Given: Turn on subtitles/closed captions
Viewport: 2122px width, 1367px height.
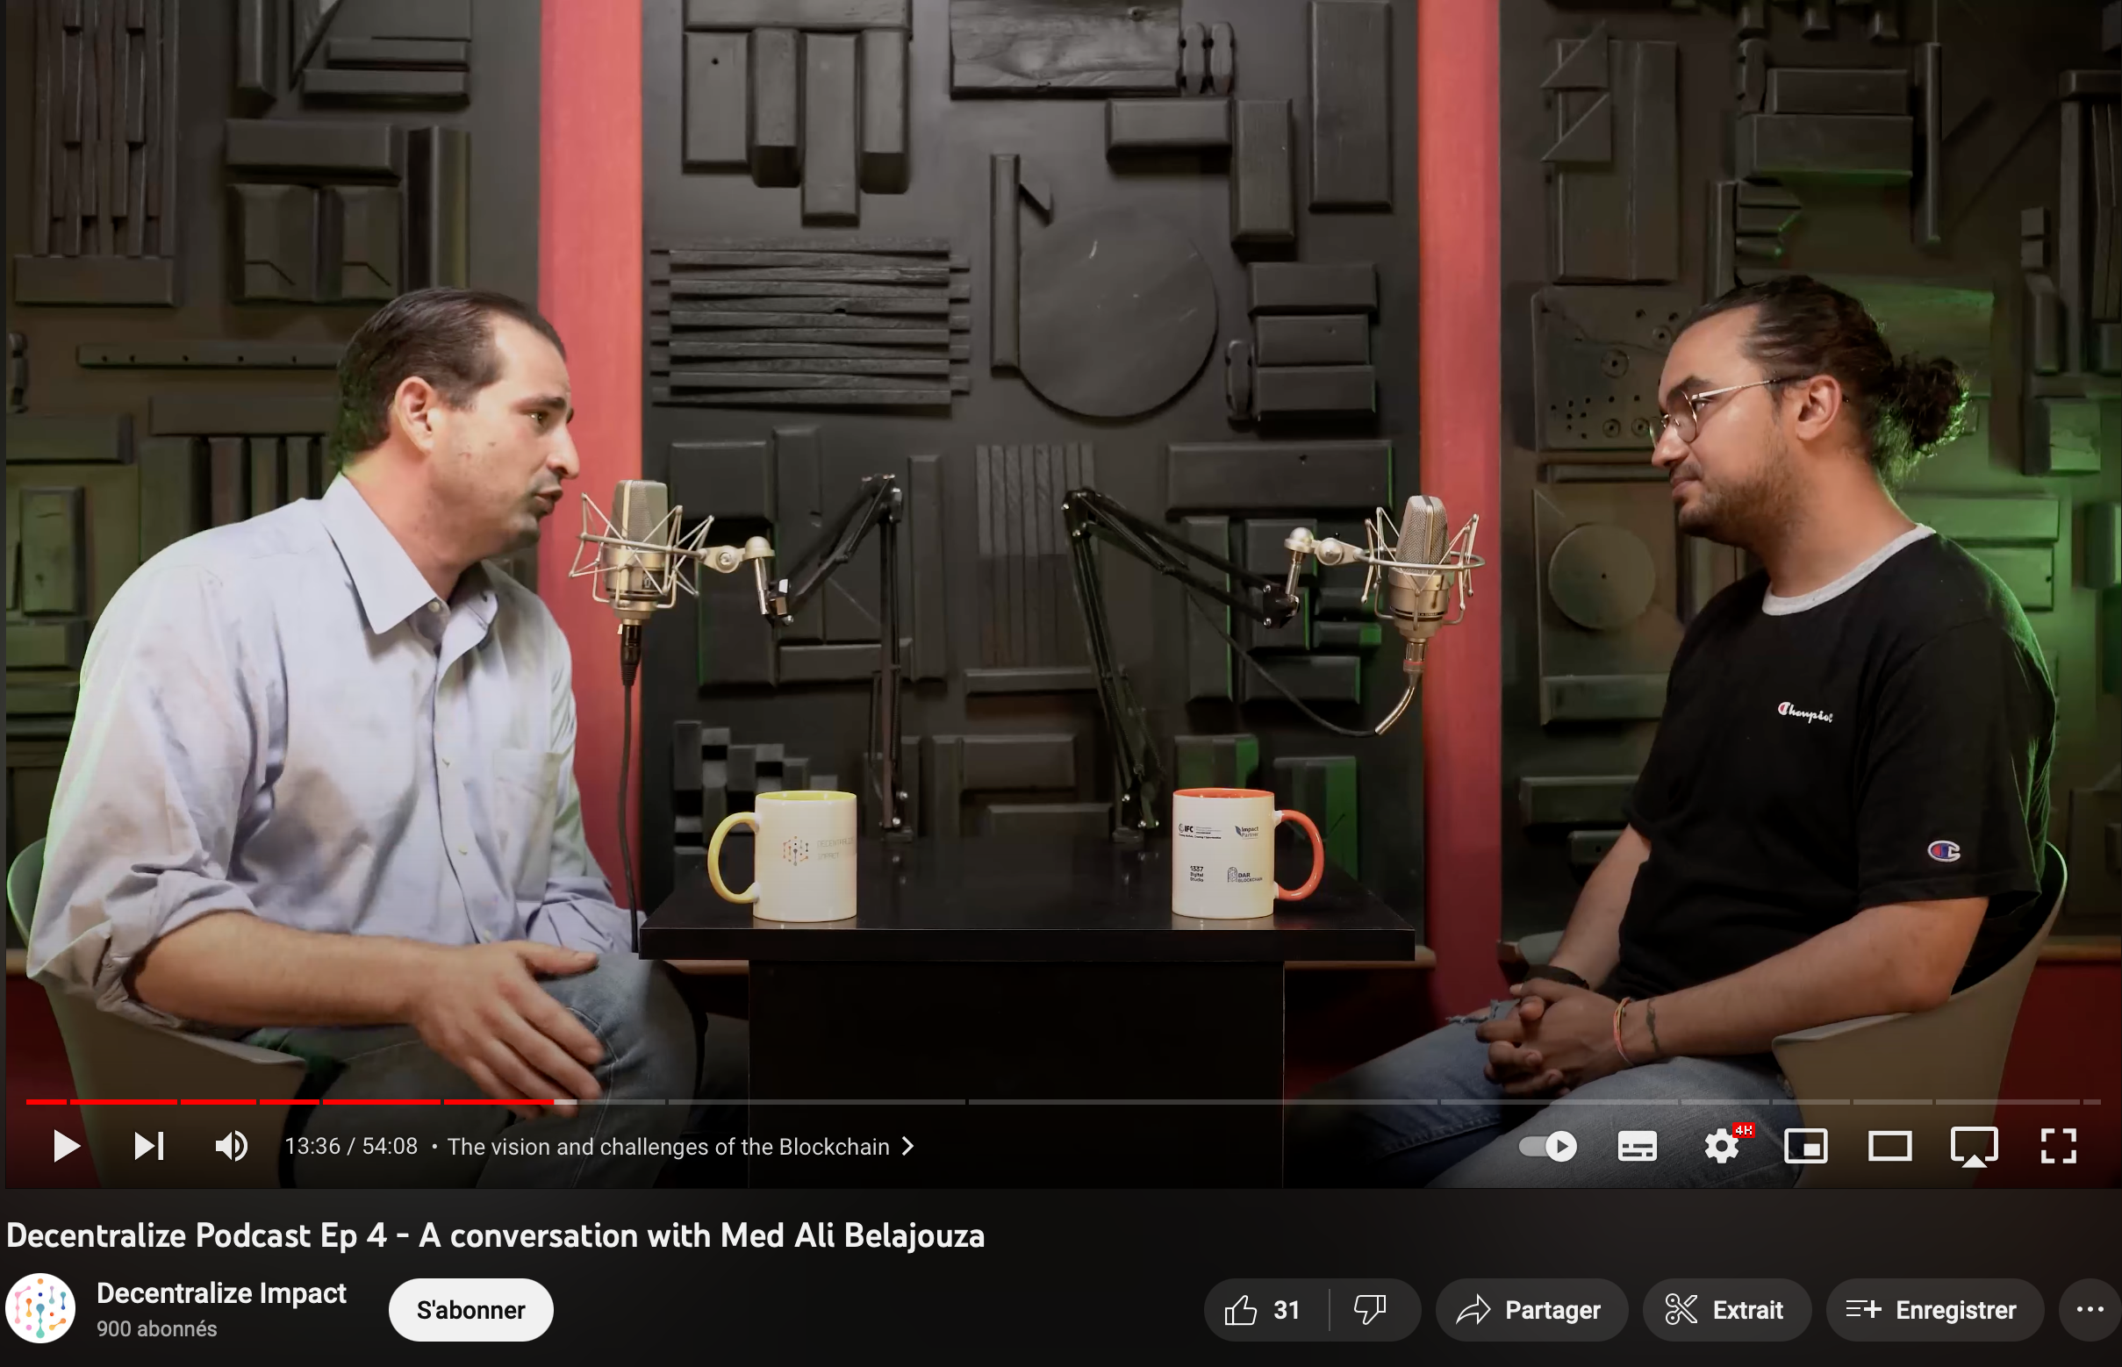Looking at the screenshot, I should (1637, 1146).
